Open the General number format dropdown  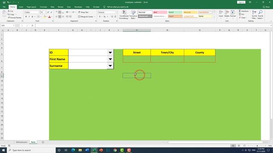click(116, 12)
